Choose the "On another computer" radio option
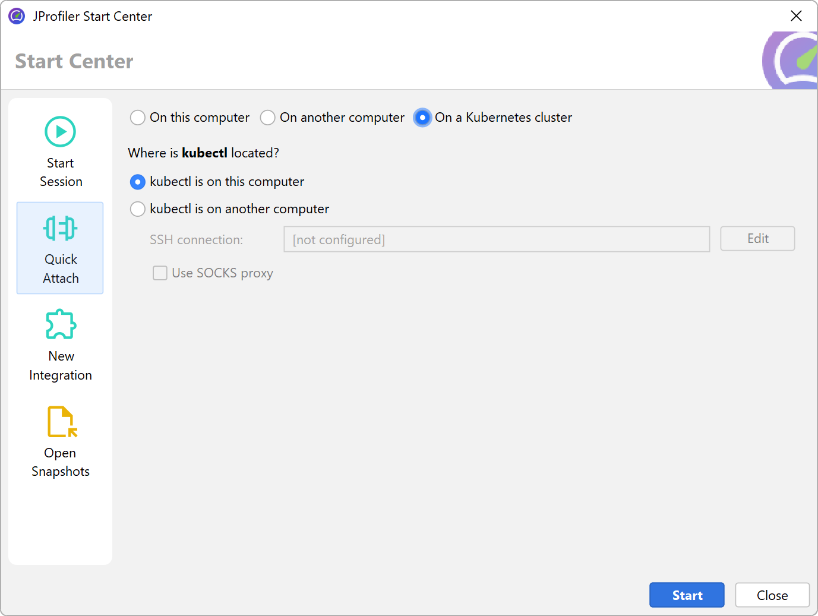This screenshot has height=616, width=818. pos(268,118)
